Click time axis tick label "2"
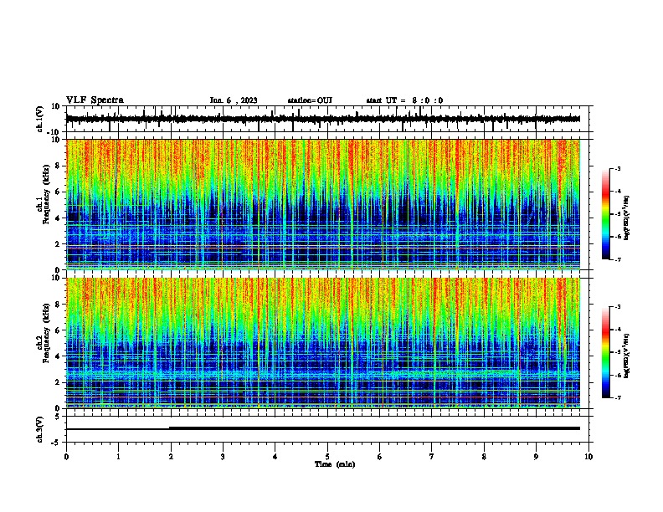This screenshot has height=512, width=663. (x=171, y=456)
